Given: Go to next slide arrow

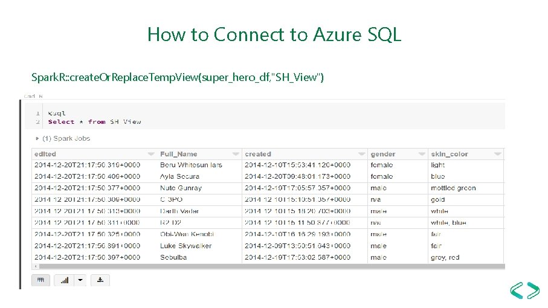Looking at the screenshot, I should point(533,290).
